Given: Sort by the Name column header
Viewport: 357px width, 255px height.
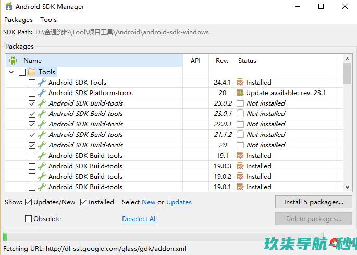Looking at the screenshot, I should click(x=94, y=61).
